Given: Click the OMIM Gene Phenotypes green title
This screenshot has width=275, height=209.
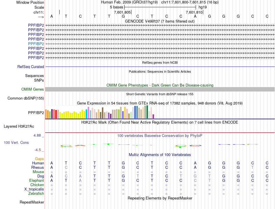Looking at the screenshot, I should point(160,85).
